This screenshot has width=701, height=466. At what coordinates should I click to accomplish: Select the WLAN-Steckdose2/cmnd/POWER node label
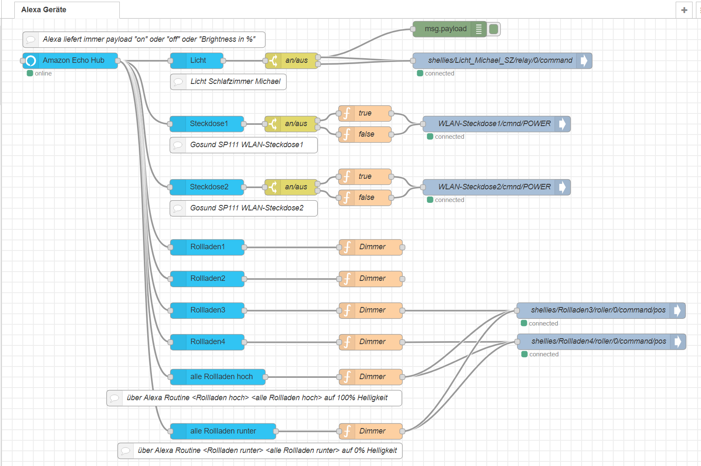(x=494, y=187)
